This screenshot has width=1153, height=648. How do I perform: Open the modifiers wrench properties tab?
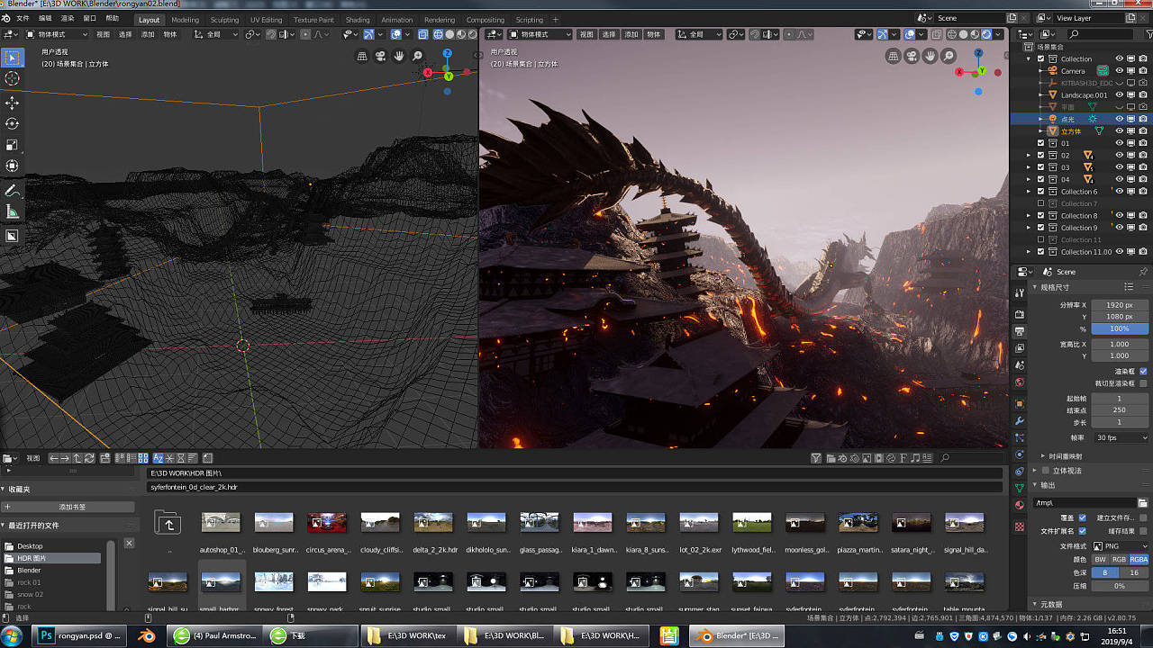pos(1020,420)
